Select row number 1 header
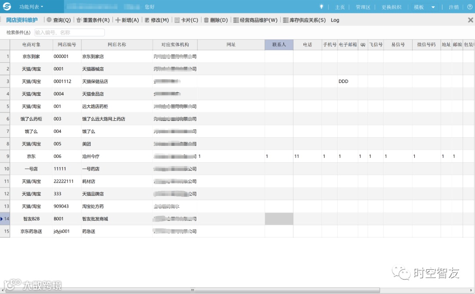This screenshot has height=294, width=475. coord(5,56)
